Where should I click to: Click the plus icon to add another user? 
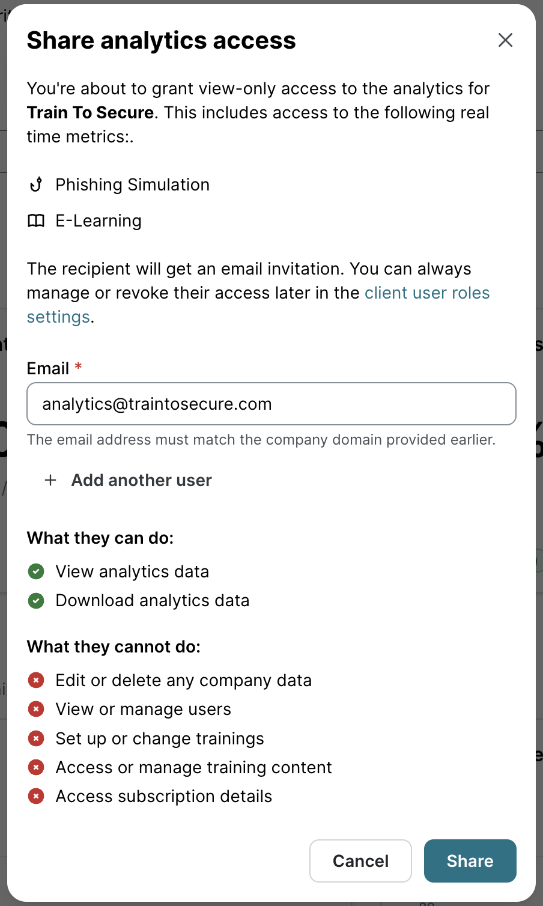pos(50,480)
